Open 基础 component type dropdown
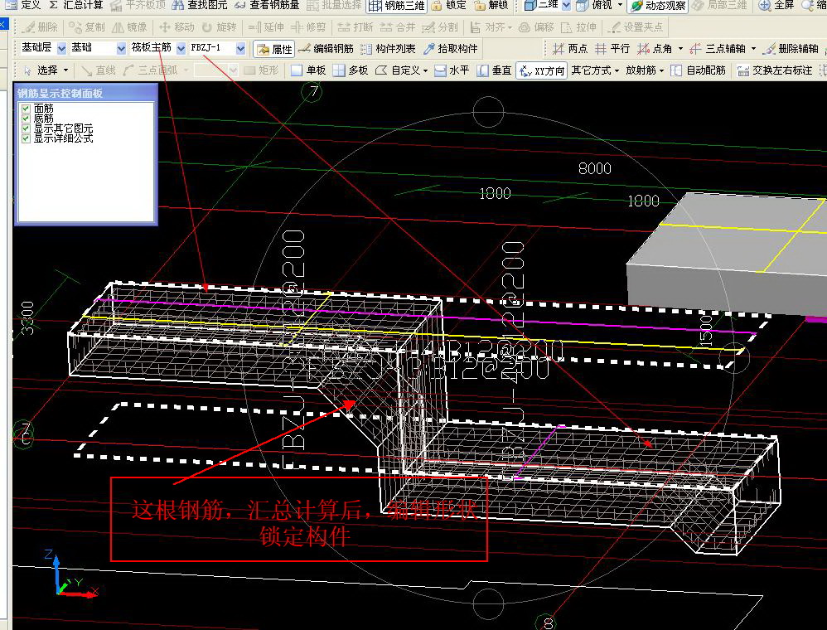The height and width of the screenshot is (630, 827). [121, 49]
